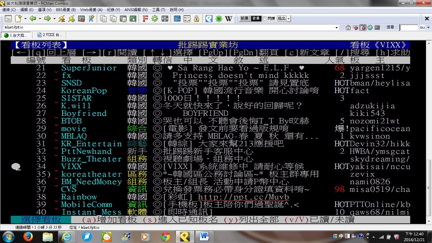Click the padlock icon in toolbar
The height and width of the screenshot is (243, 432).
(196, 19)
